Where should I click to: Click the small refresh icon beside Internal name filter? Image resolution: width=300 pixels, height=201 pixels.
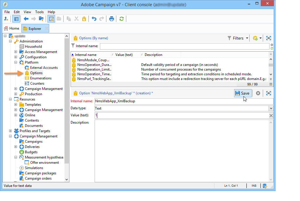[272, 48]
